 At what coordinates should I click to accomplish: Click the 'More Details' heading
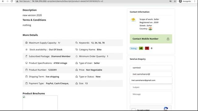click(x=30, y=35)
